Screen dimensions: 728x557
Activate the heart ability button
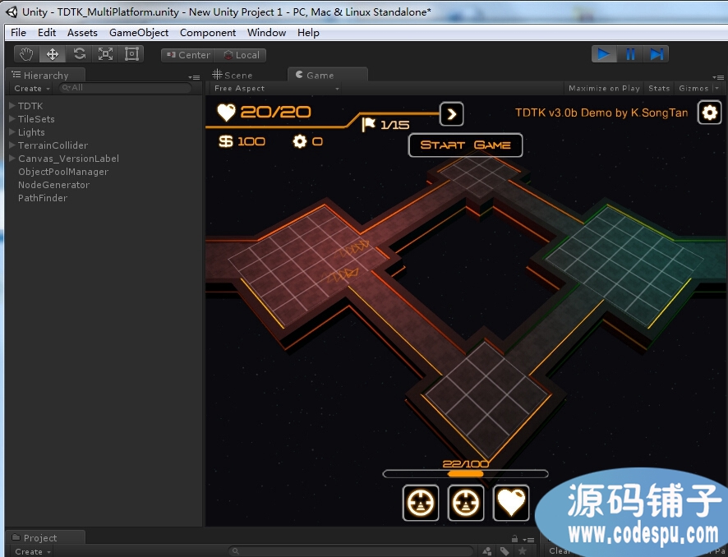click(x=511, y=503)
